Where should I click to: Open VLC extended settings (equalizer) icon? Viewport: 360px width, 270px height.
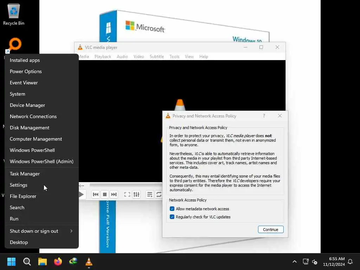tap(136, 194)
